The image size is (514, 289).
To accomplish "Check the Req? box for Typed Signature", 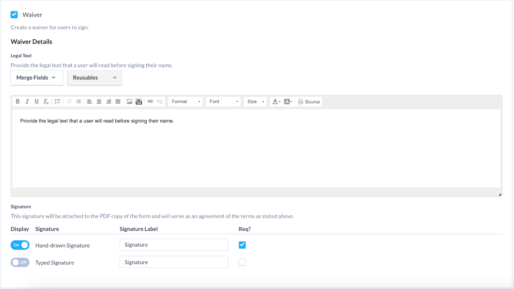I will [242, 262].
